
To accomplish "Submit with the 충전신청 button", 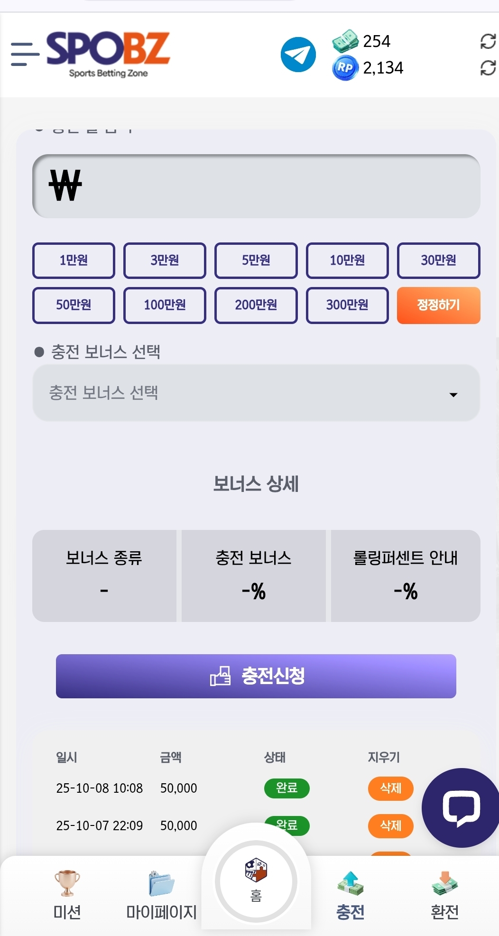I will 256,676.
